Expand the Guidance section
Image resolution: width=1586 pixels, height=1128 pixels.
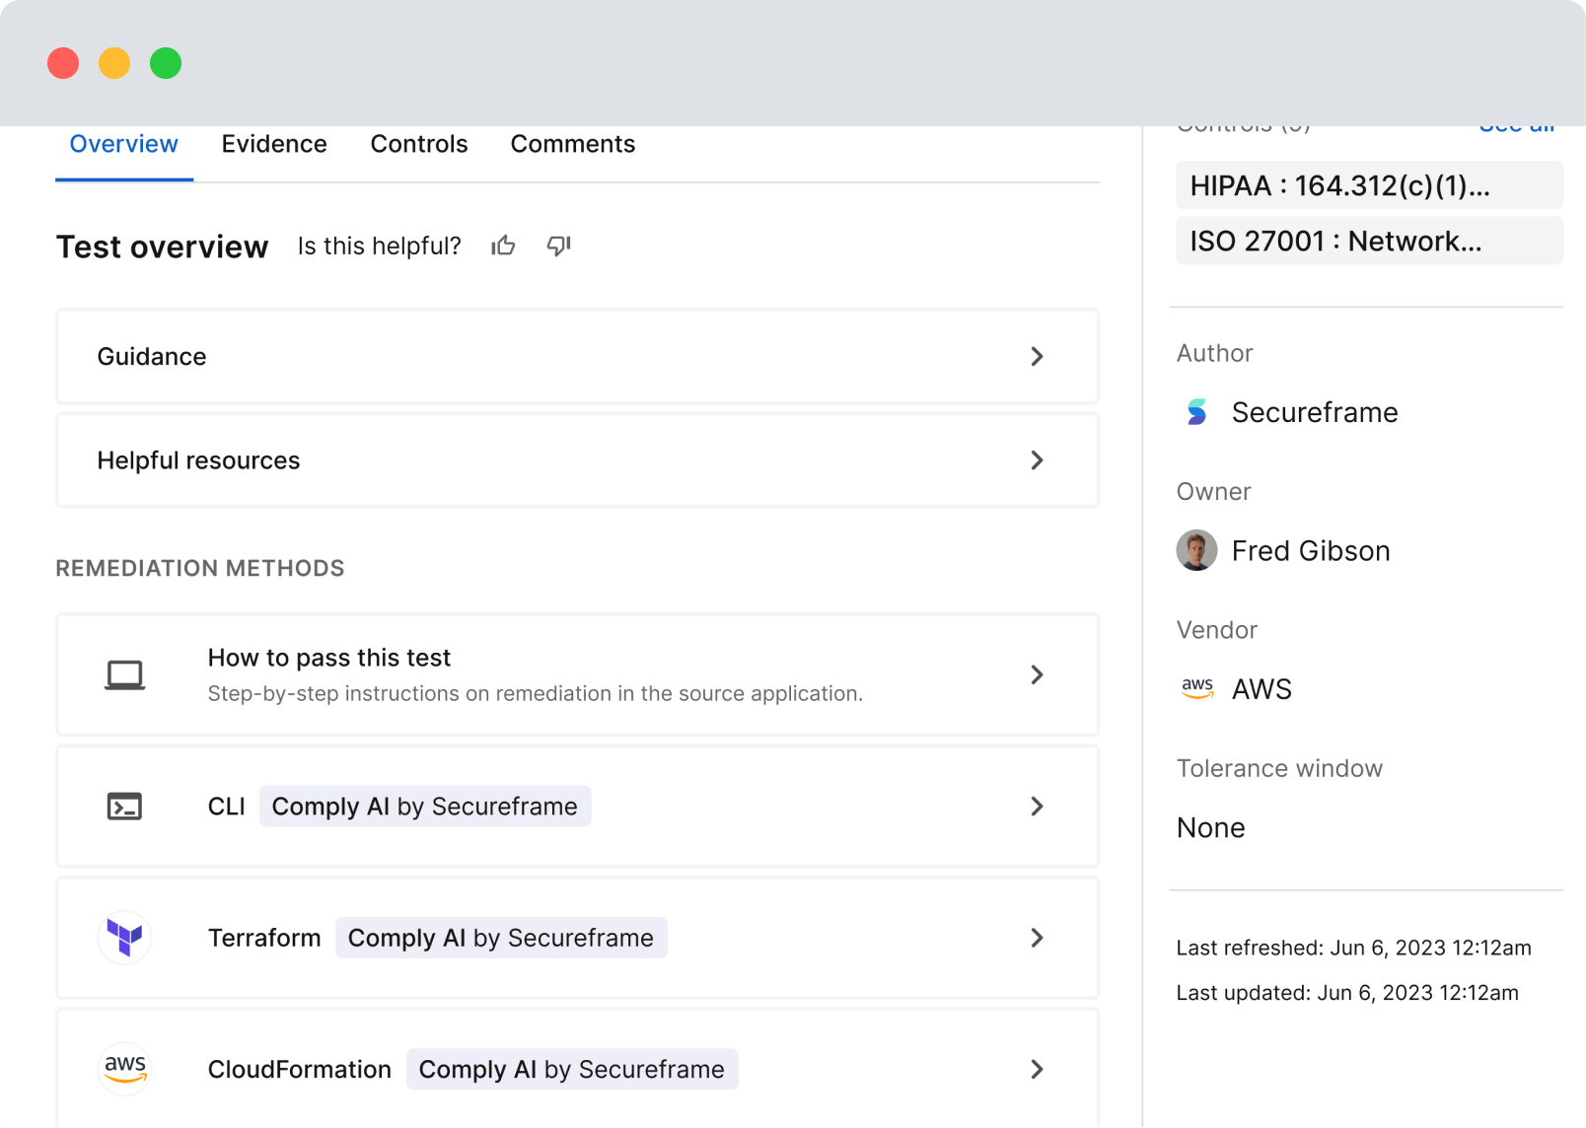1037,356
